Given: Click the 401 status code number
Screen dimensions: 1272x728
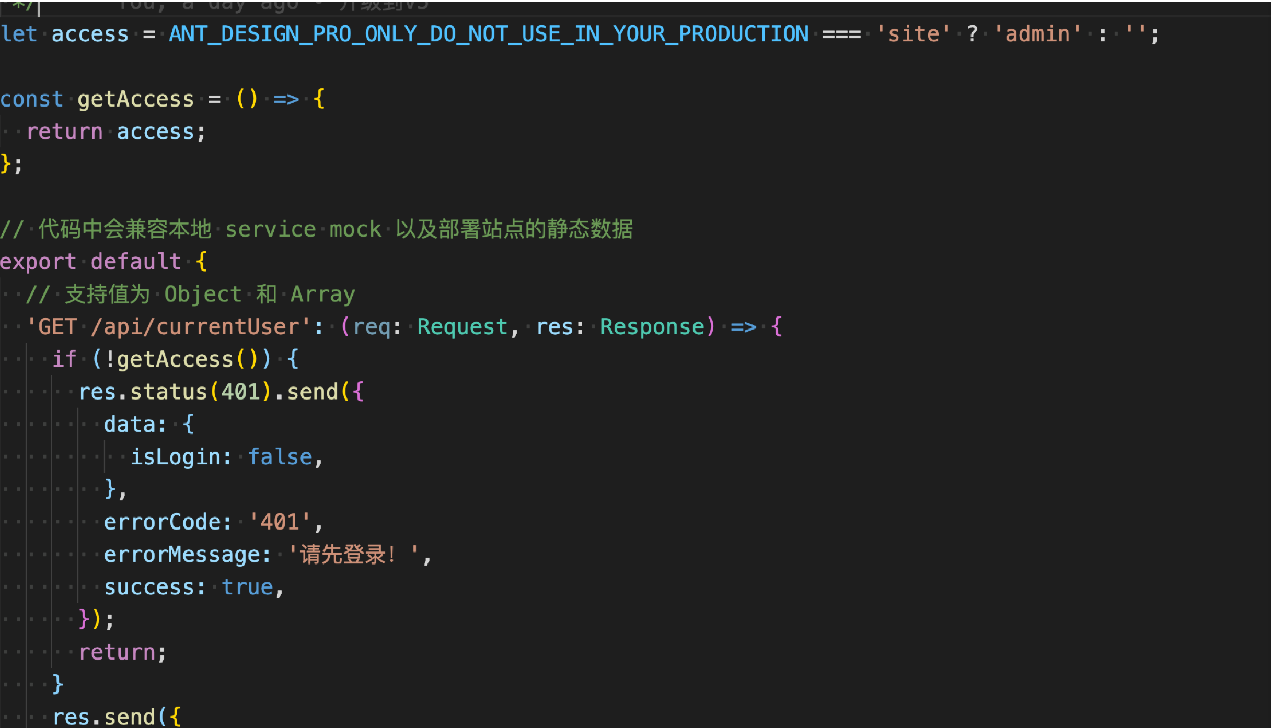Looking at the screenshot, I should pyautogui.click(x=240, y=392).
